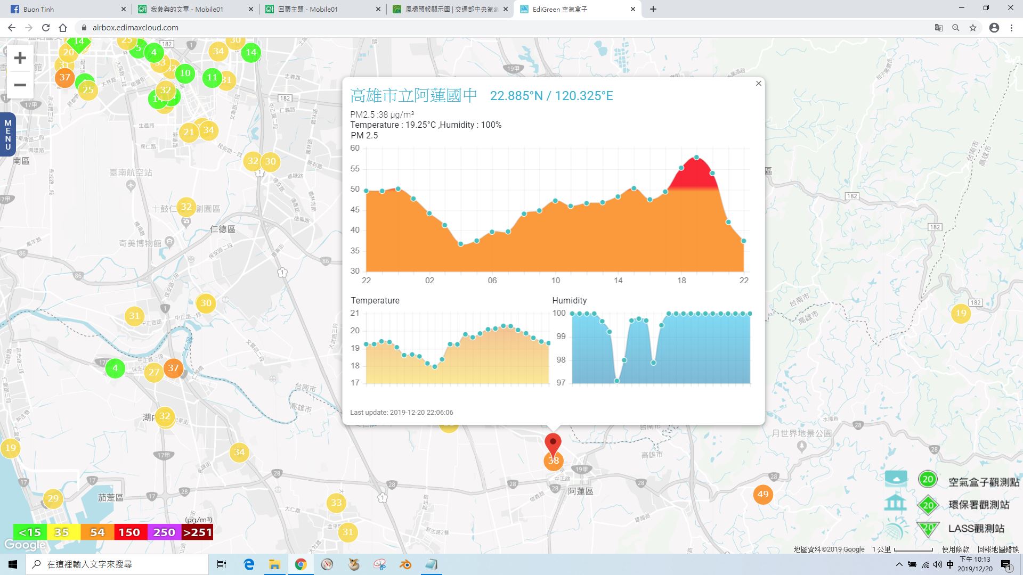Viewport: 1023px width, 575px height.
Task: Click the green circle 20 legend marker
Action: pos(928,479)
